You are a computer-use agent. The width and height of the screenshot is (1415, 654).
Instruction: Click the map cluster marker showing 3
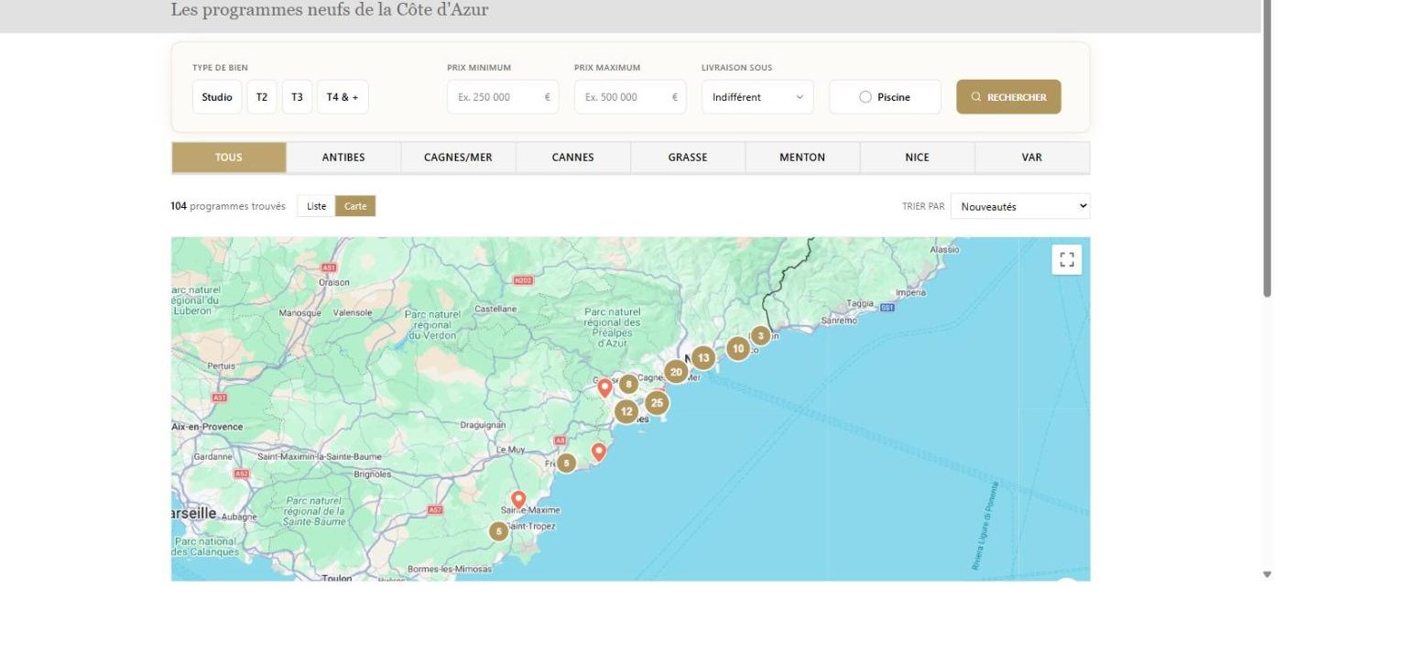coord(760,336)
